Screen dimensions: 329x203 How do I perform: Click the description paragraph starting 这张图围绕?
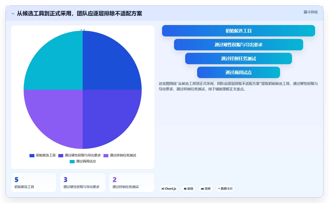238,86
